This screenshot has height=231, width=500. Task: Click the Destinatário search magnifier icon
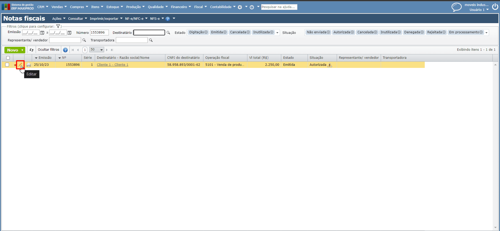[168, 33]
